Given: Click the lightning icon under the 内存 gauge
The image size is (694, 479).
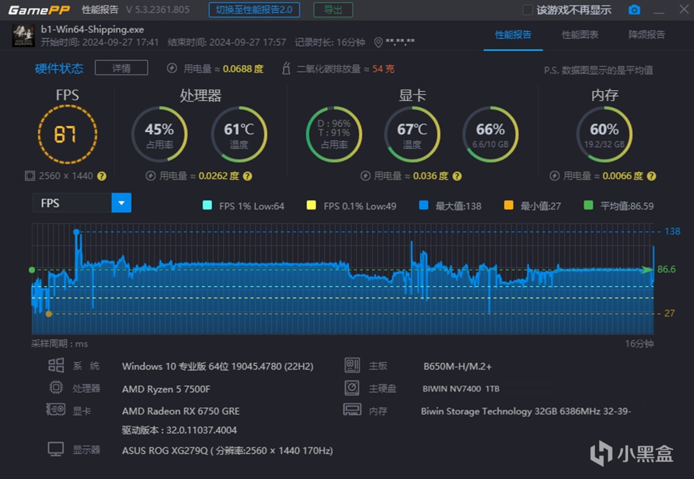Looking at the screenshot, I should (x=554, y=176).
